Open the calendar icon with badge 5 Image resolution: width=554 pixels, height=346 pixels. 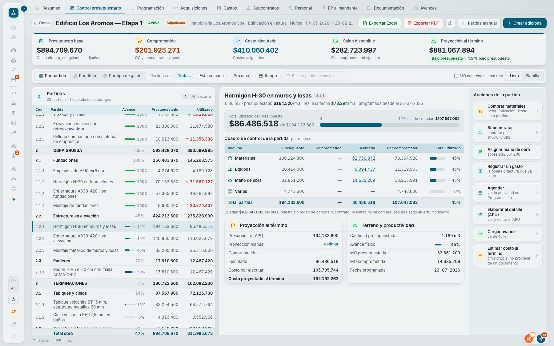point(14,80)
